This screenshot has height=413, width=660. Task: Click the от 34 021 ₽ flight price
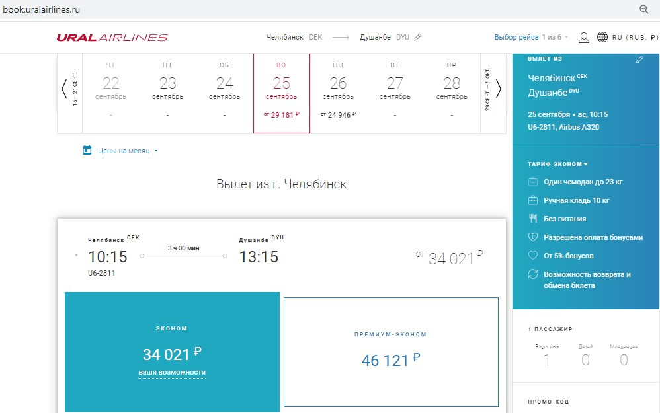click(449, 258)
